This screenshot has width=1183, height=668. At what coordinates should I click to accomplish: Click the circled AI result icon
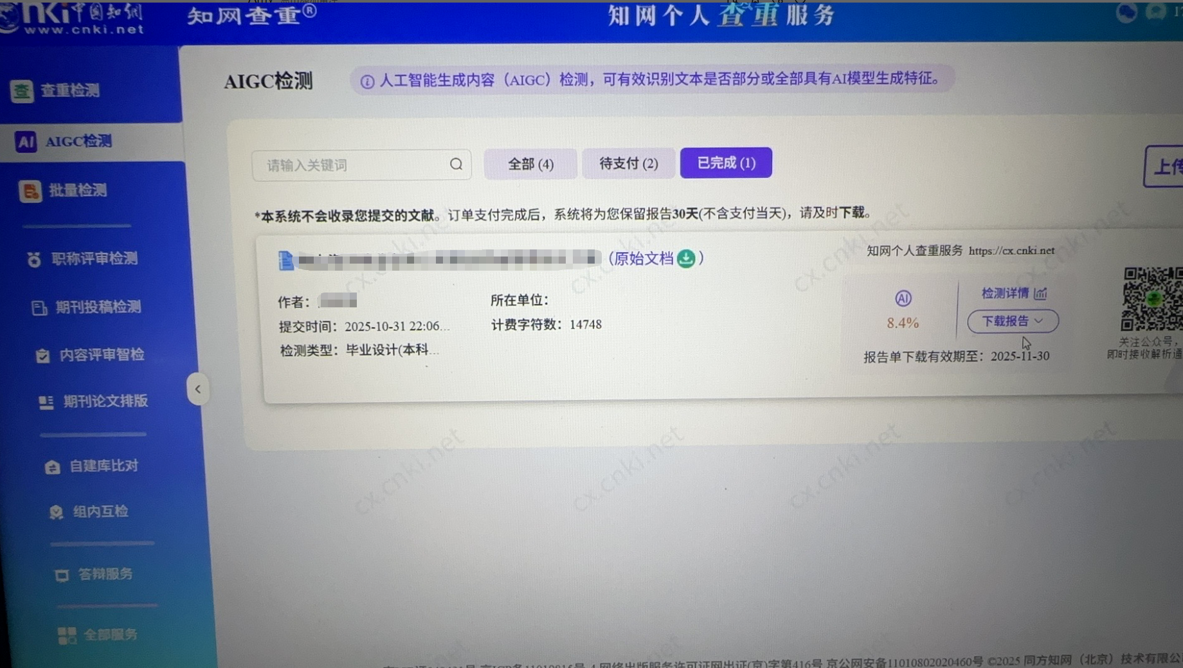click(x=903, y=298)
